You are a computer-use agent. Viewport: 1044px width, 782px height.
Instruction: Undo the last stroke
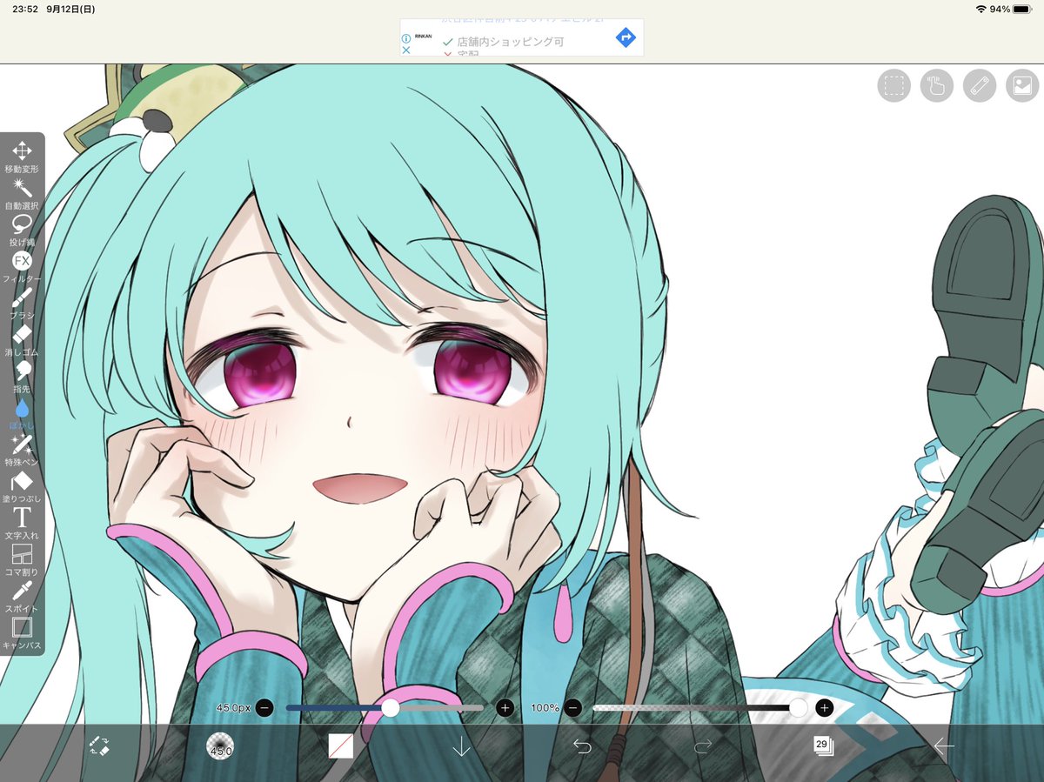click(582, 745)
